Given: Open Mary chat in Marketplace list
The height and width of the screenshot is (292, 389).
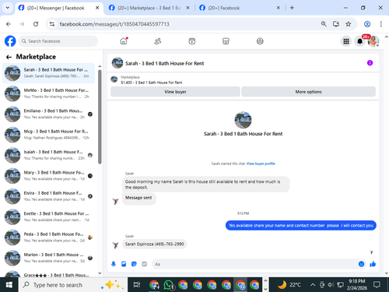Looking at the screenshot, I should pos(48,175).
